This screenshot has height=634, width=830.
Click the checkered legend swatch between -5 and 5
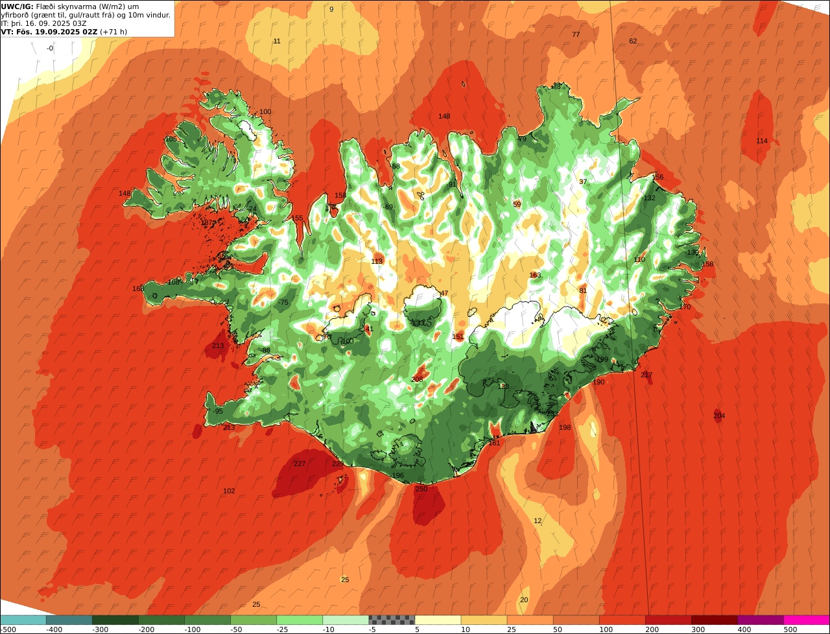pos(392,620)
